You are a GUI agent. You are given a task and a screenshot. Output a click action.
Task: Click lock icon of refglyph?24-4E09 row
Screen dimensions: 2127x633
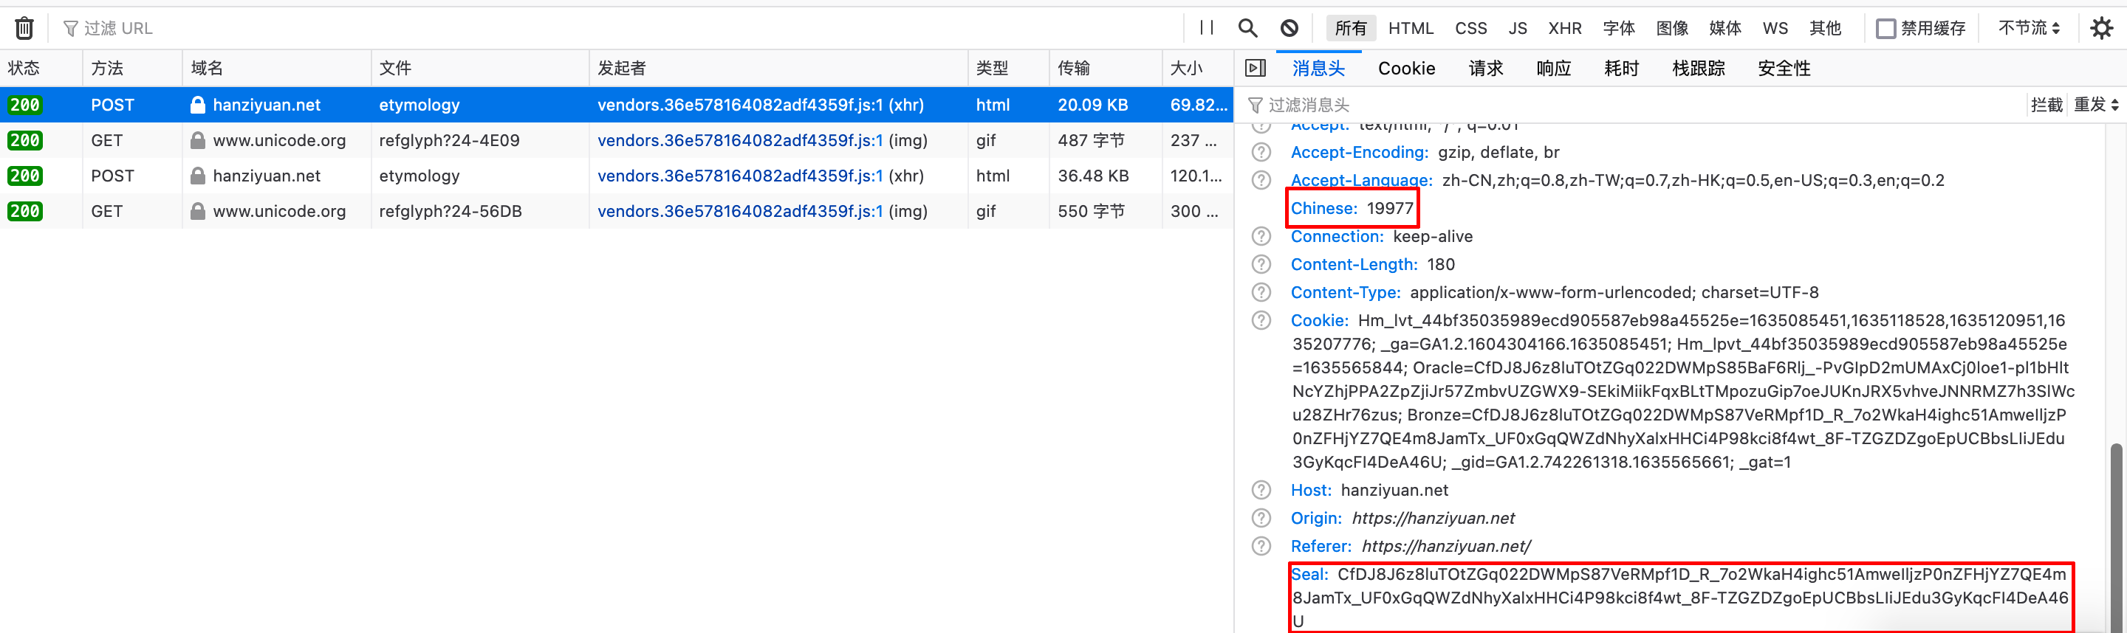coord(197,140)
